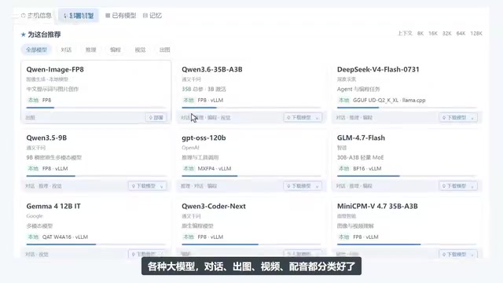Select the 32K context option

447,33
